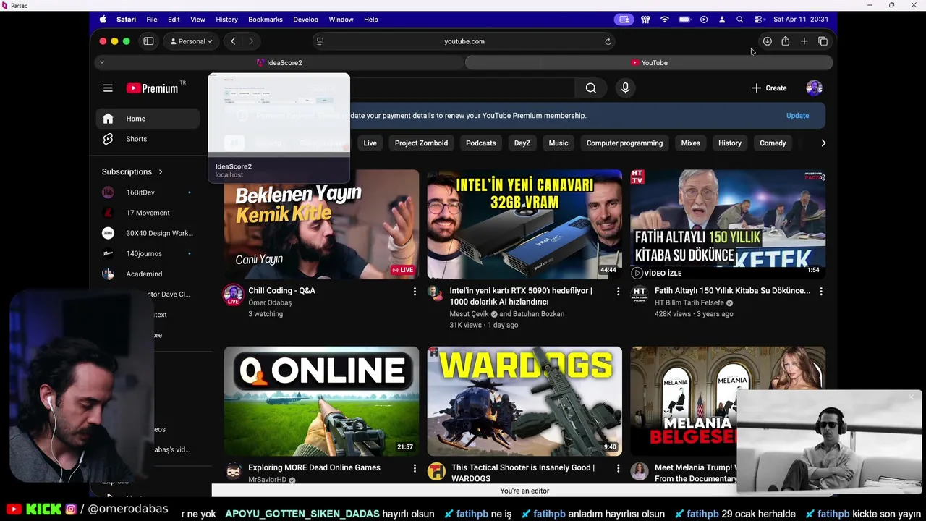Open options for Intel'in yeni kartı video
The height and width of the screenshot is (521, 926).
coord(618,291)
